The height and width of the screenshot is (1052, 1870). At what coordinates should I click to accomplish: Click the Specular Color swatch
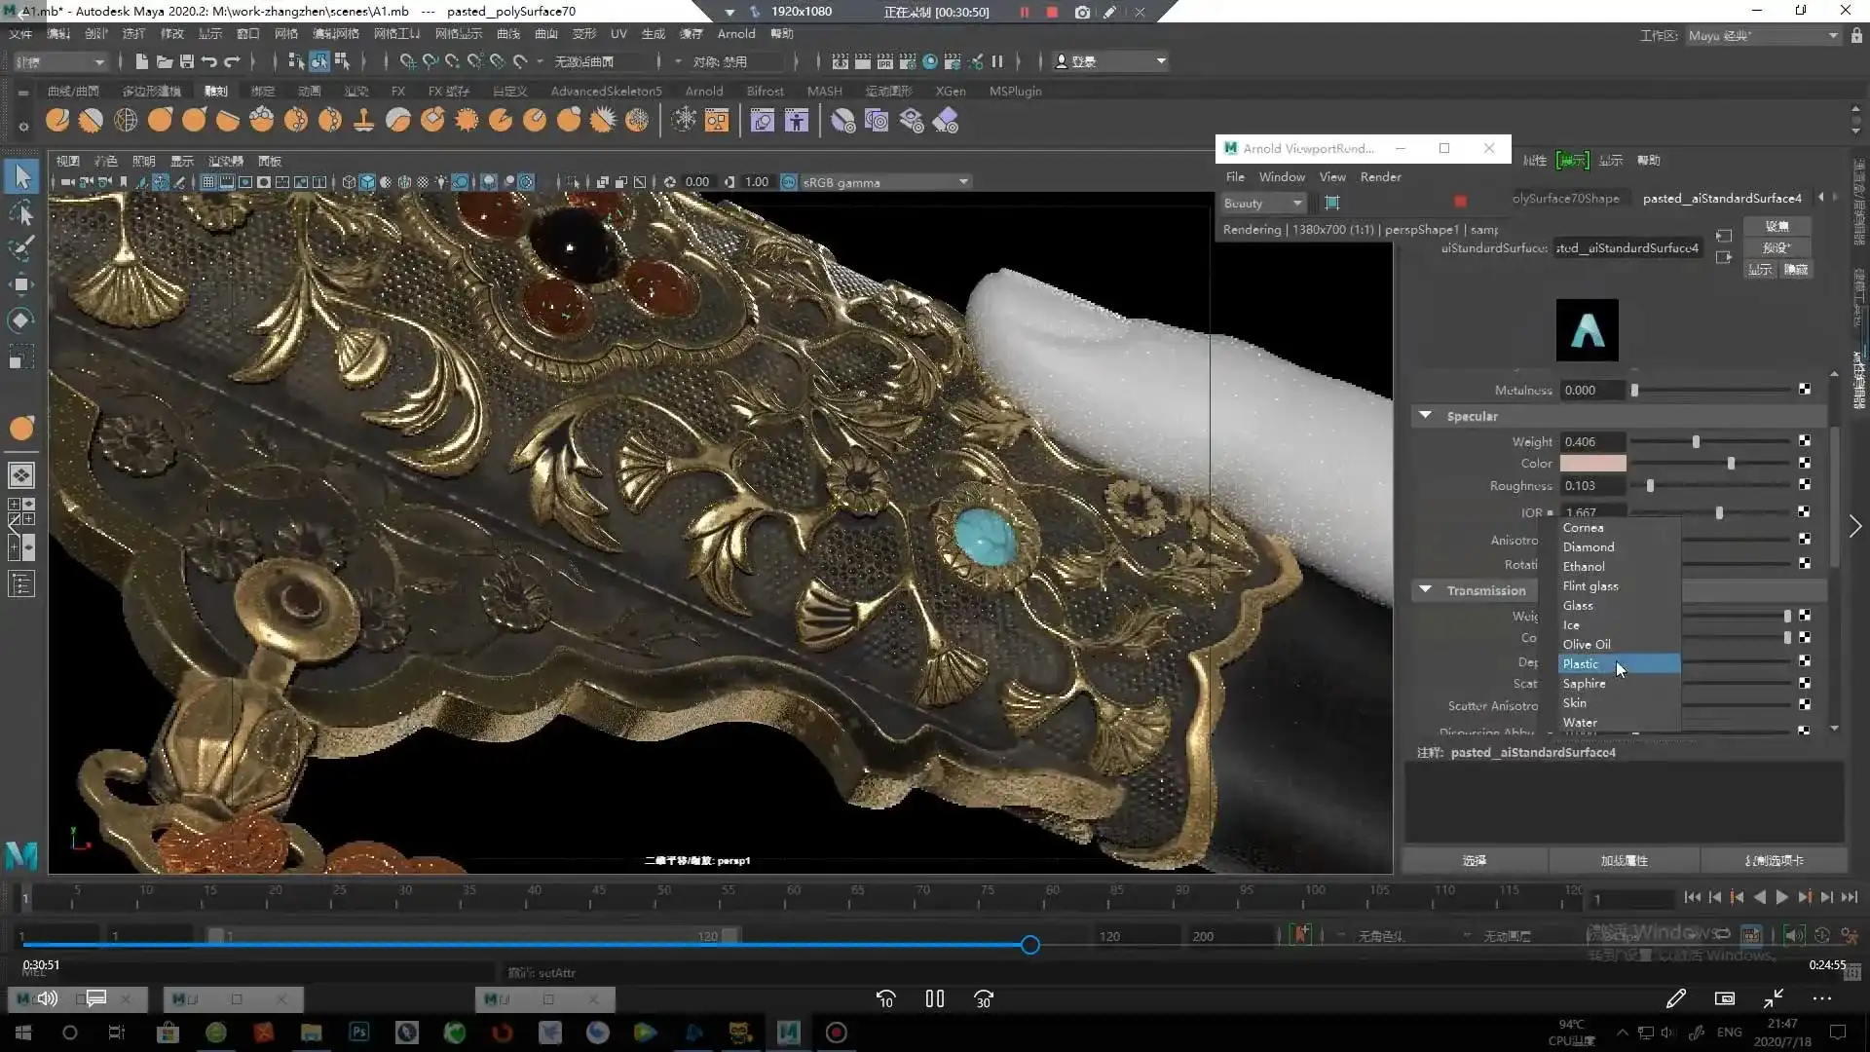tap(1592, 464)
